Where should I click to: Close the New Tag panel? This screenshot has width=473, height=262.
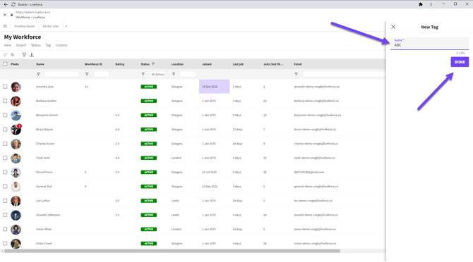coord(393,27)
